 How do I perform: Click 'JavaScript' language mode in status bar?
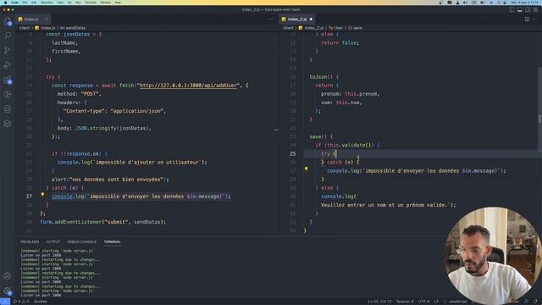point(457,302)
